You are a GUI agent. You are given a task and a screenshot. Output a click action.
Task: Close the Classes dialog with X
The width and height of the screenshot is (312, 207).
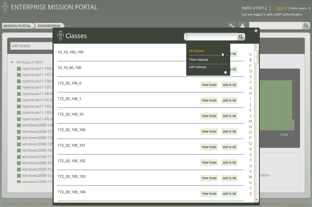pyautogui.click(x=256, y=31)
